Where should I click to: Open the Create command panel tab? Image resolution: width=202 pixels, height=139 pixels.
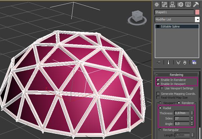[x=157, y=4]
